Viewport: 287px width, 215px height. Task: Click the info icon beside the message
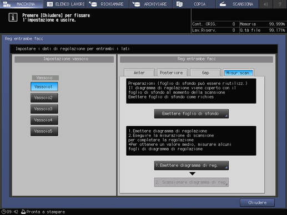pos(13,17)
